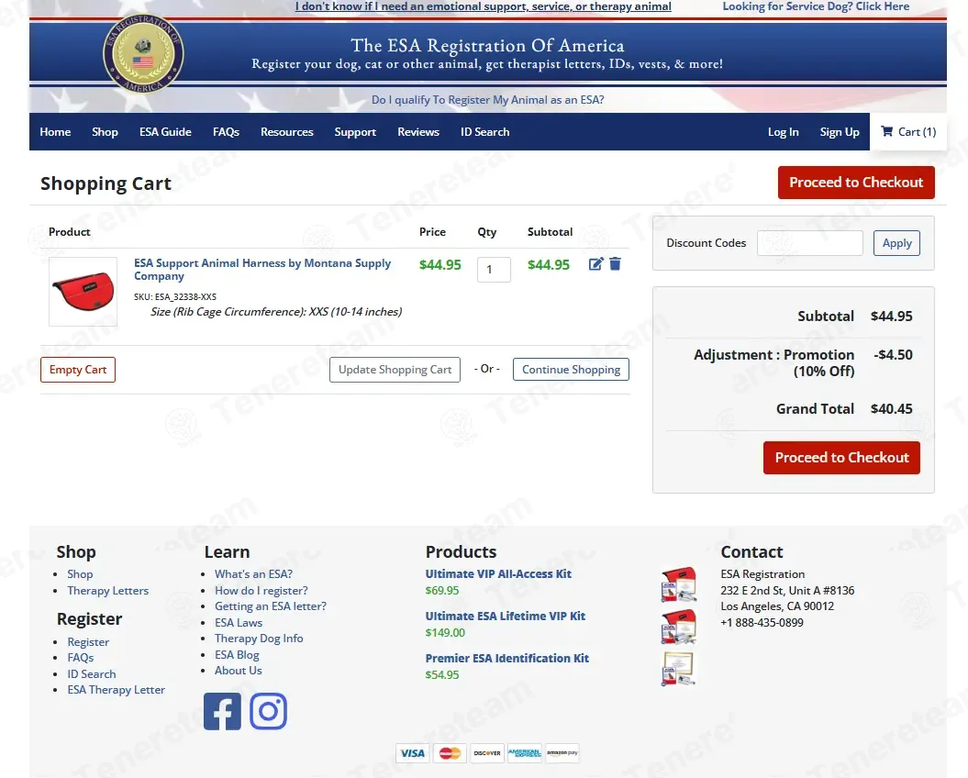
Task: Open 'Getting an ESA letter?' footer link
Action: 271,606
